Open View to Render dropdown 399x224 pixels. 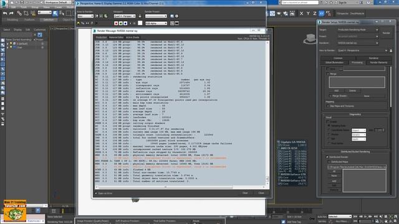click(362, 50)
